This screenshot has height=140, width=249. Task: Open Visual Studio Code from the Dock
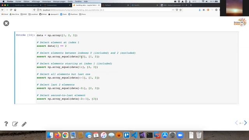point(134,135)
